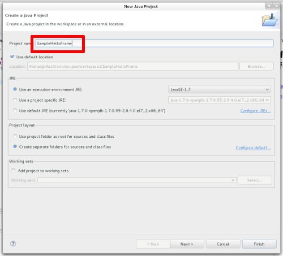
Task: Enable Add project to working sets
Action: 14,171
